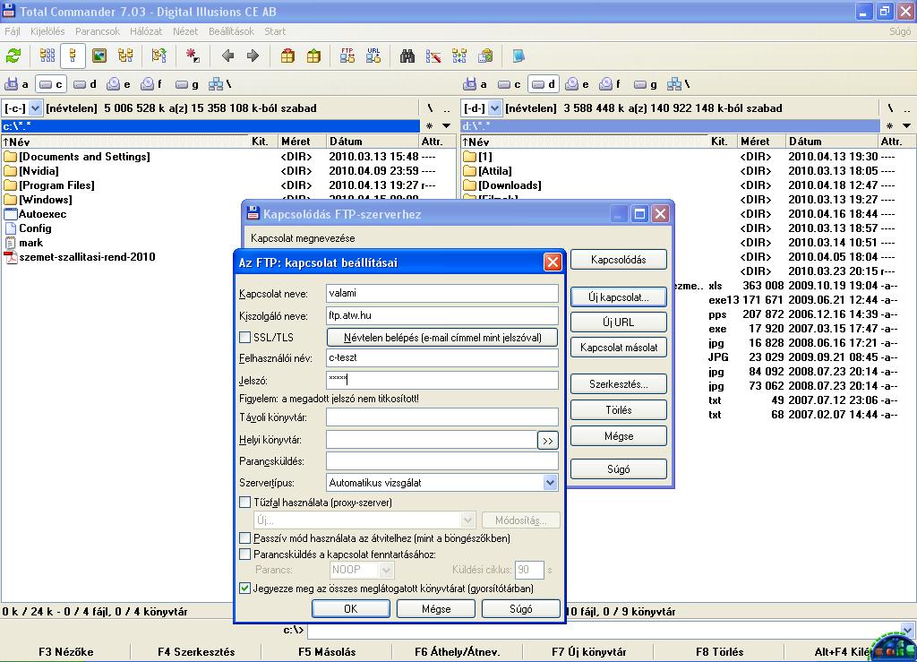Click the 'Kapcsolat másolat' button
917x662 pixels.
(618, 348)
